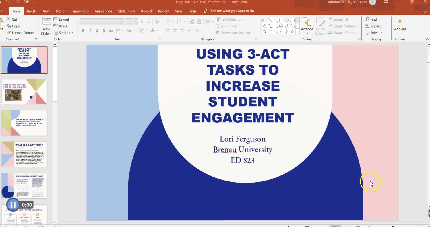
Task: Toggle italic formatting
Action: point(90,30)
